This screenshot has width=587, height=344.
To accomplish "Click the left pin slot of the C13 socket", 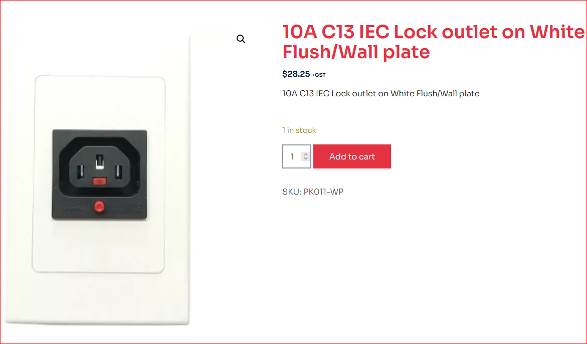I will point(81,172).
